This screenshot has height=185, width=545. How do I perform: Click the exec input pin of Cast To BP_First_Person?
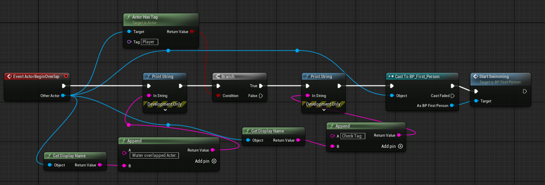click(x=392, y=86)
